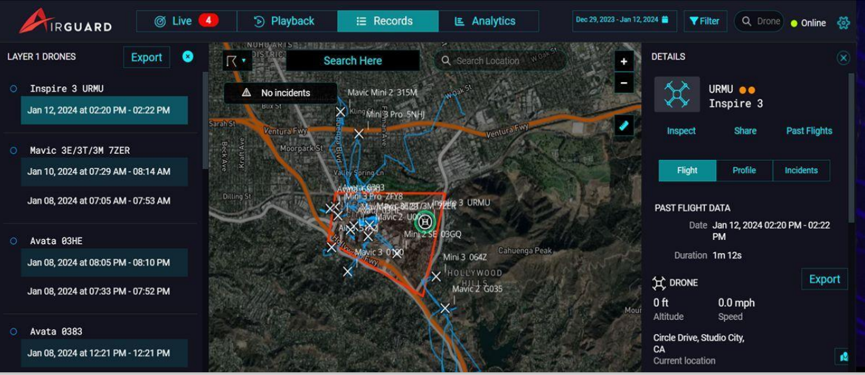Switch to the Profile tab
This screenshot has height=375, width=865.
[x=744, y=170]
